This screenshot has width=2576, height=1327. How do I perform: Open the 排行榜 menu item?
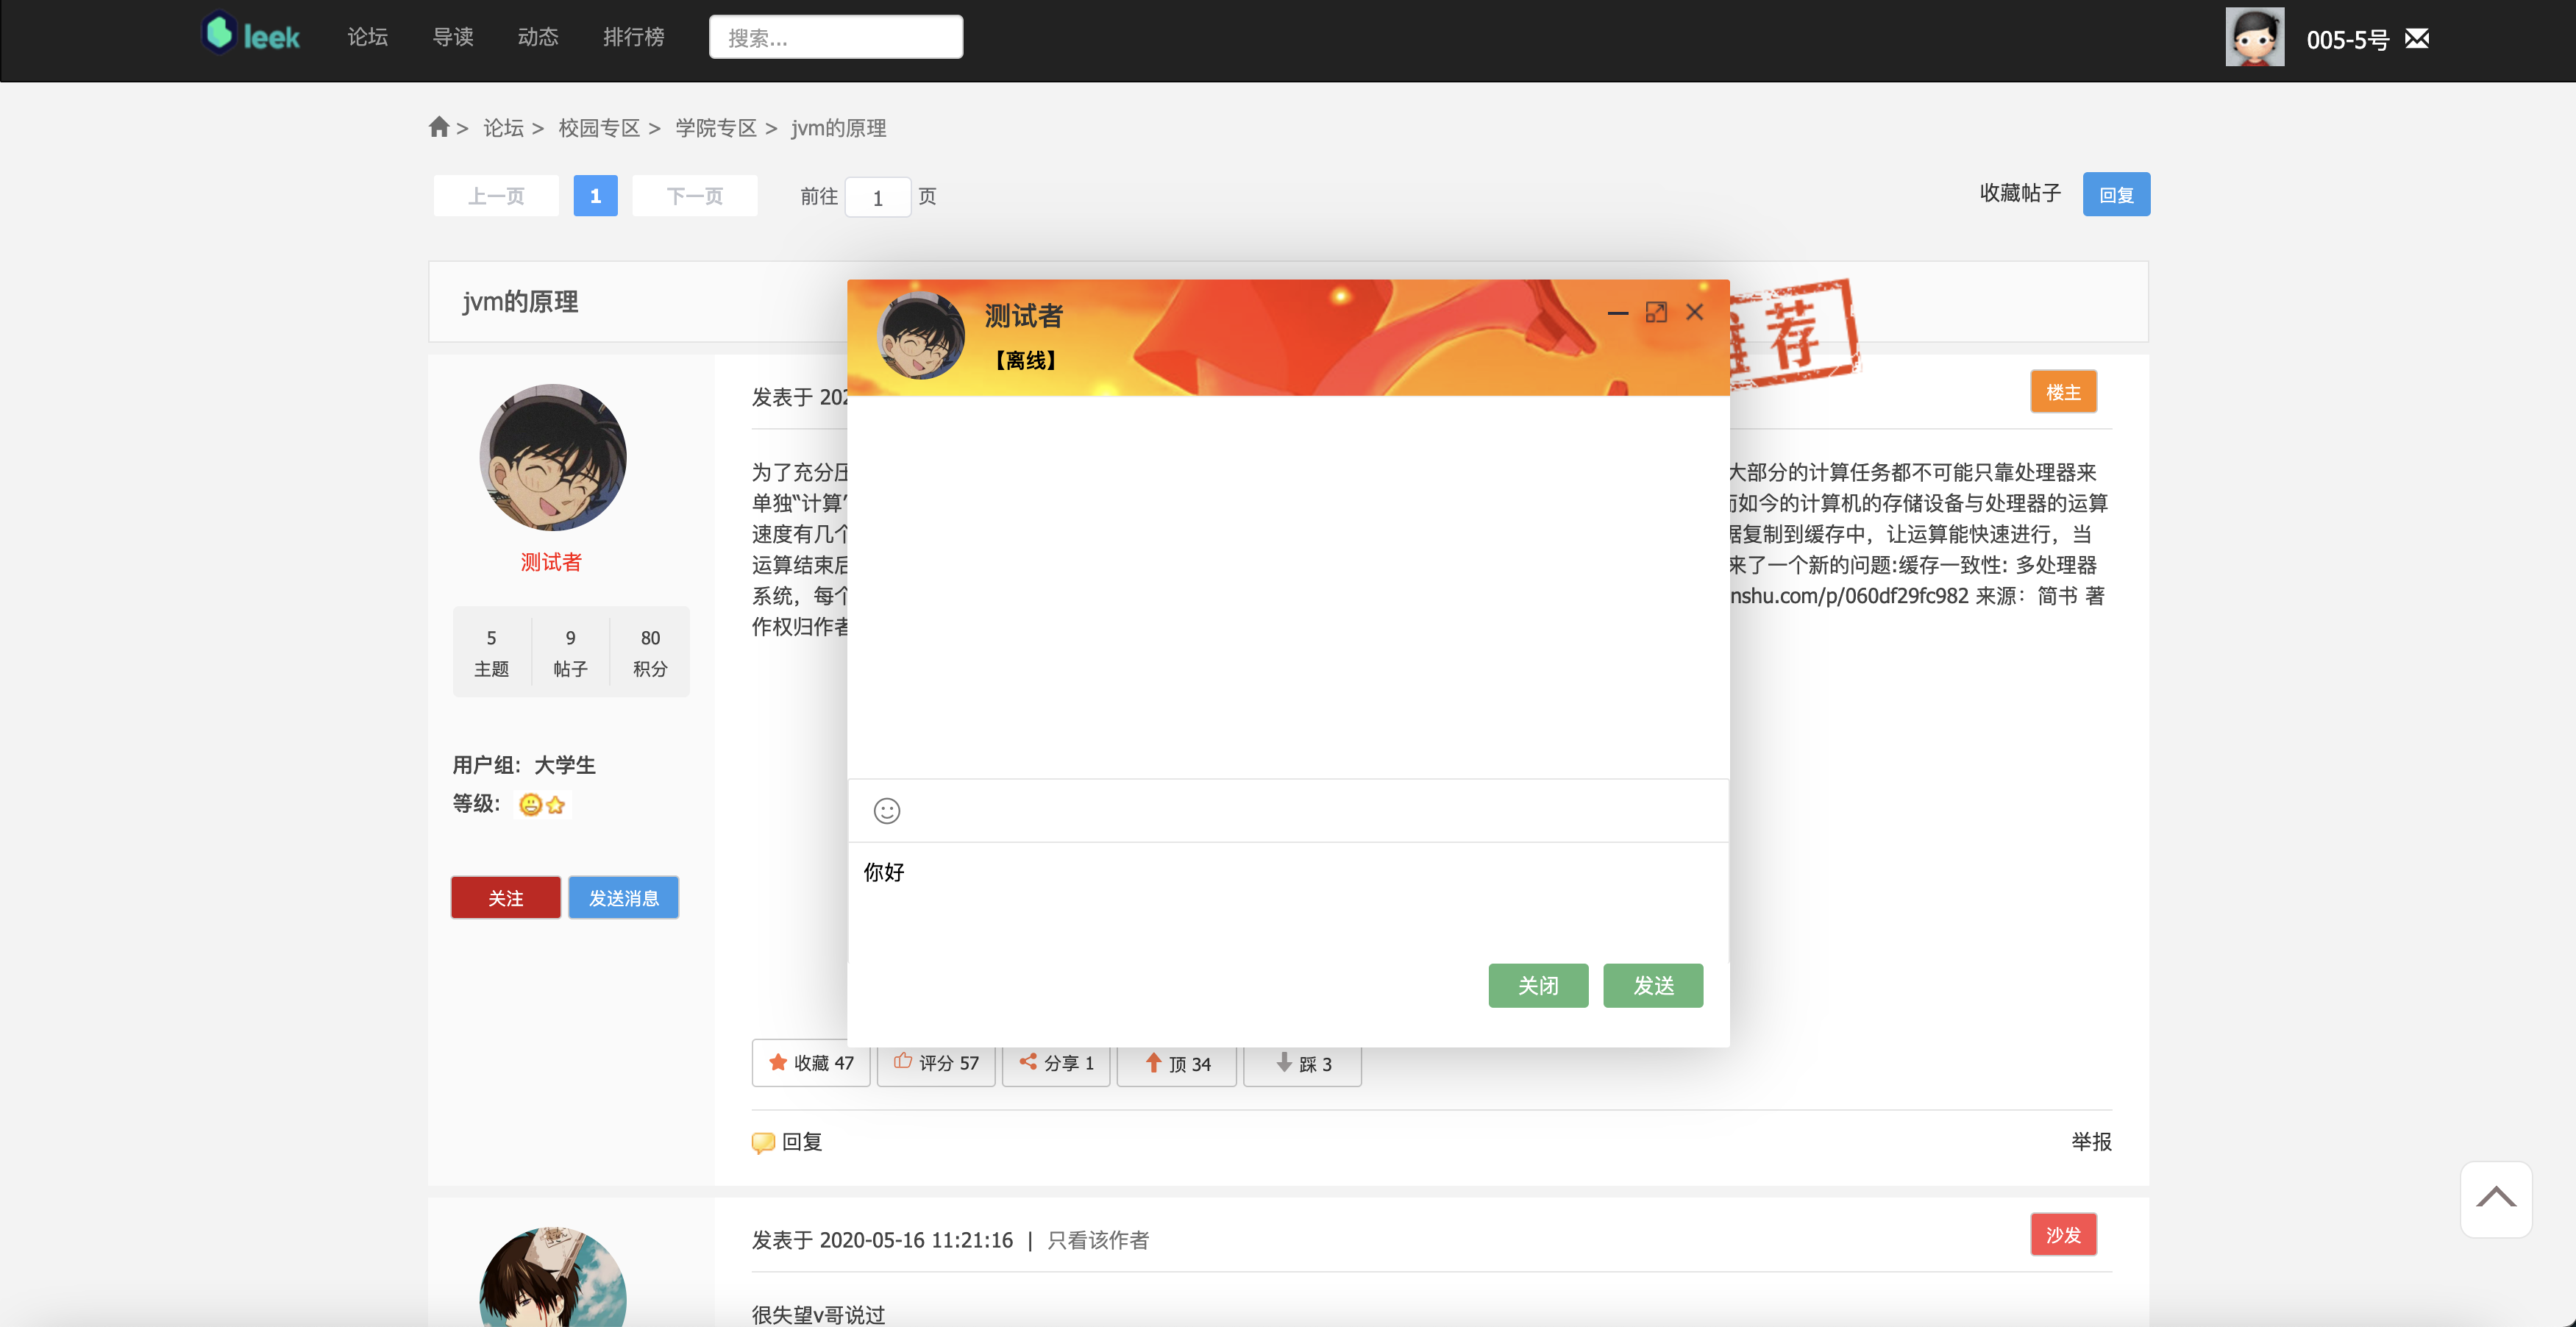634,37
